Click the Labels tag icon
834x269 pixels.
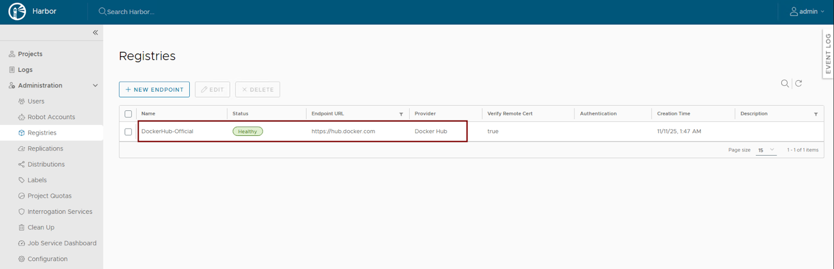click(x=21, y=180)
